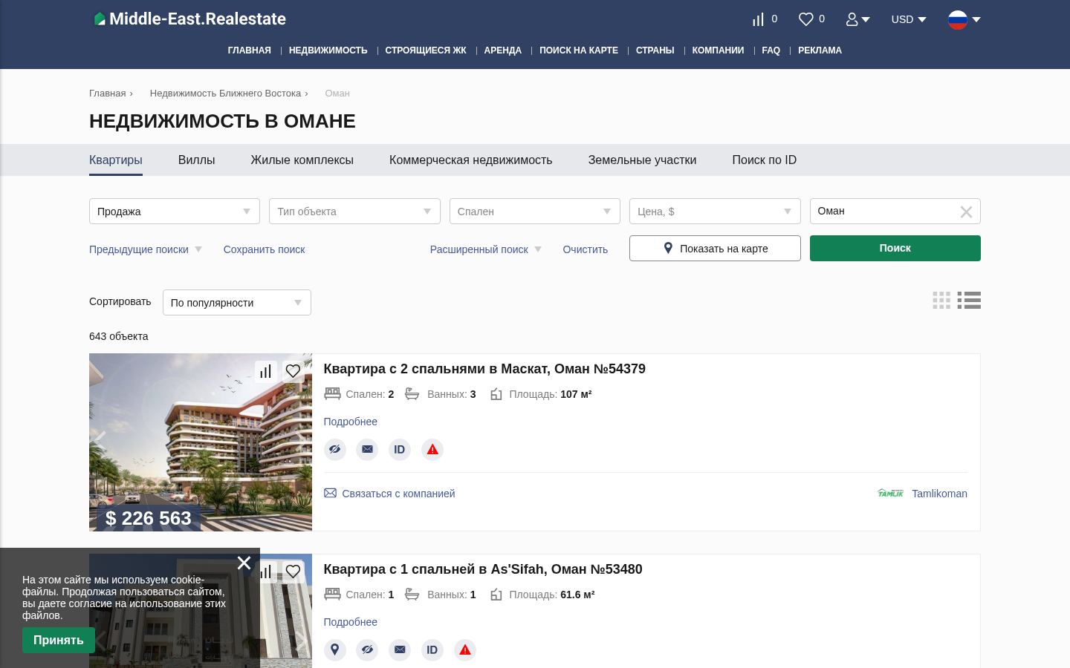Report listing №53480 with warning icon
The height and width of the screenshot is (668, 1070).
(465, 650)
